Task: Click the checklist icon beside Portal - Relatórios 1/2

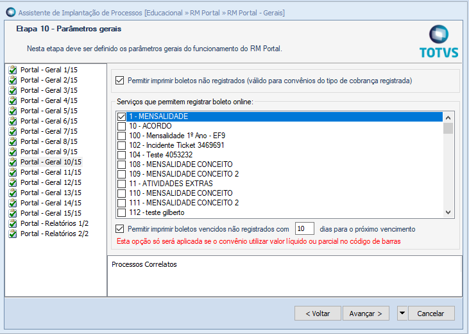Action: click(13, 223)
